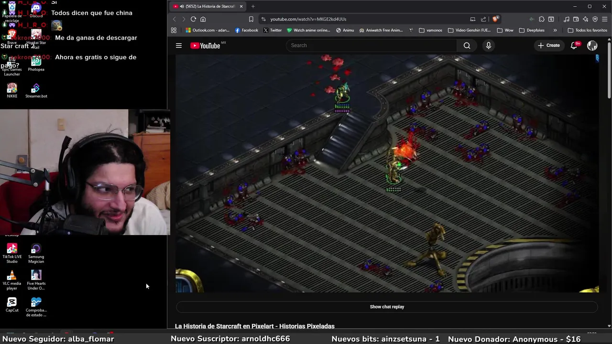Open TikTok LIVE Studio desktop shortcut

click(x=12, y=253)
